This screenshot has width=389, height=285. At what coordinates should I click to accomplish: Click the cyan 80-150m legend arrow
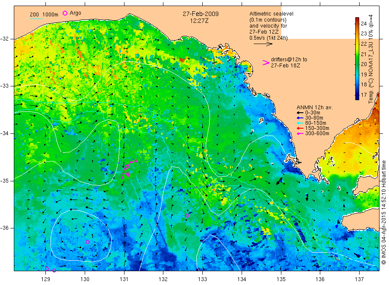pos(300,123)
